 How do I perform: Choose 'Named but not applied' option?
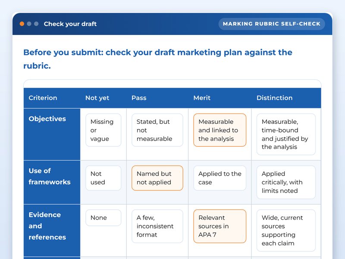pyautogui.click(x=157, y=178)
